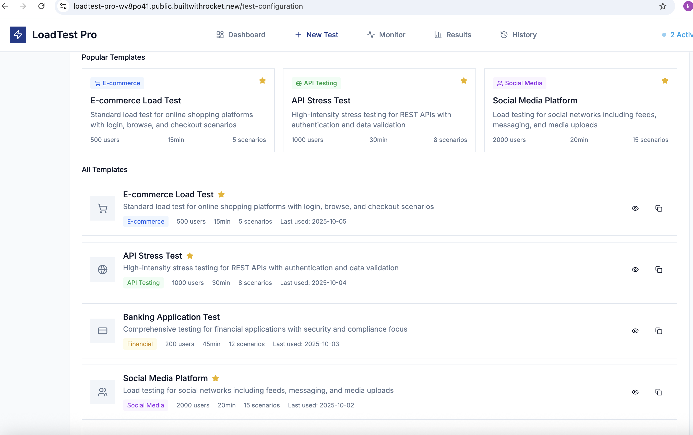
Task: Click the star on the E-commerce popular card
Action: 262,81
